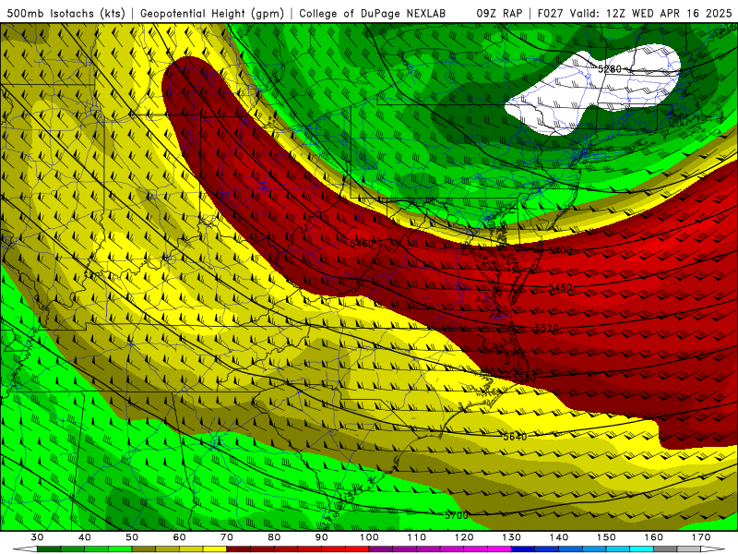Click the 90 value on the color scale

coord(321,537)
